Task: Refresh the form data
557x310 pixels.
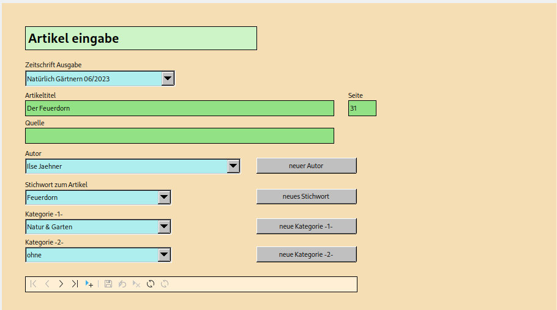Action: 151,284
